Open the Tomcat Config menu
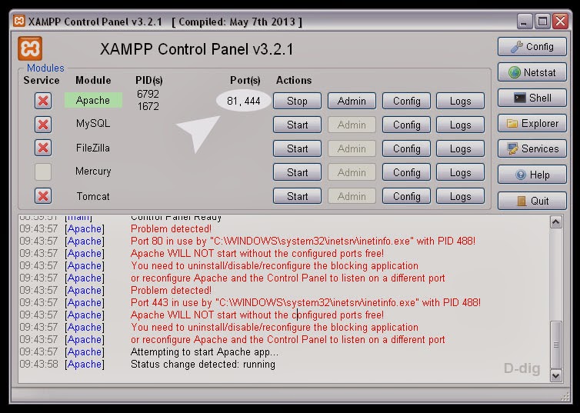Viewport: 580px width, 413px height. (406, 196)
